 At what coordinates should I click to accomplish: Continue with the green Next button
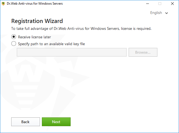[x=56, y=122]
